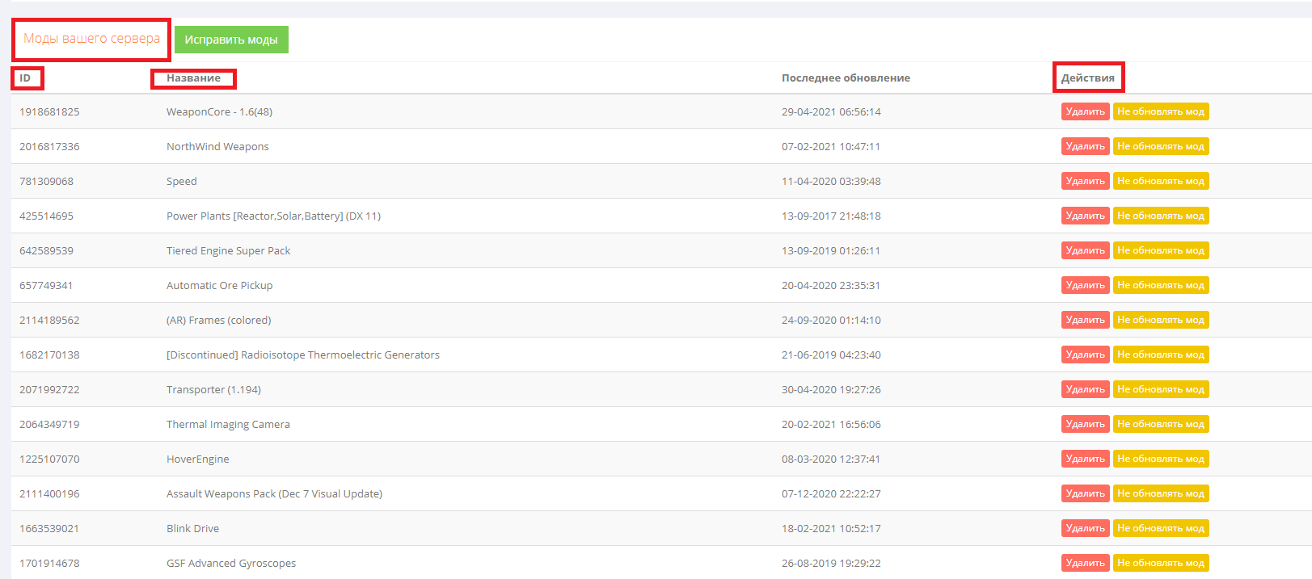Delete GSF Advanced Gyroscopes mod
Image resolution: width=1312 pixels, height=579 pixels.
[x=1086, y=563]
